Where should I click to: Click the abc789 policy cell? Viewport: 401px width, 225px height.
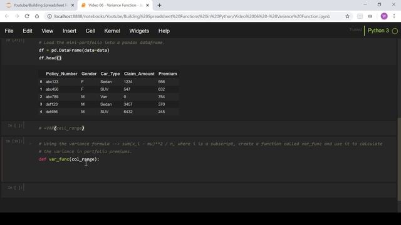[x=52, y=97]
